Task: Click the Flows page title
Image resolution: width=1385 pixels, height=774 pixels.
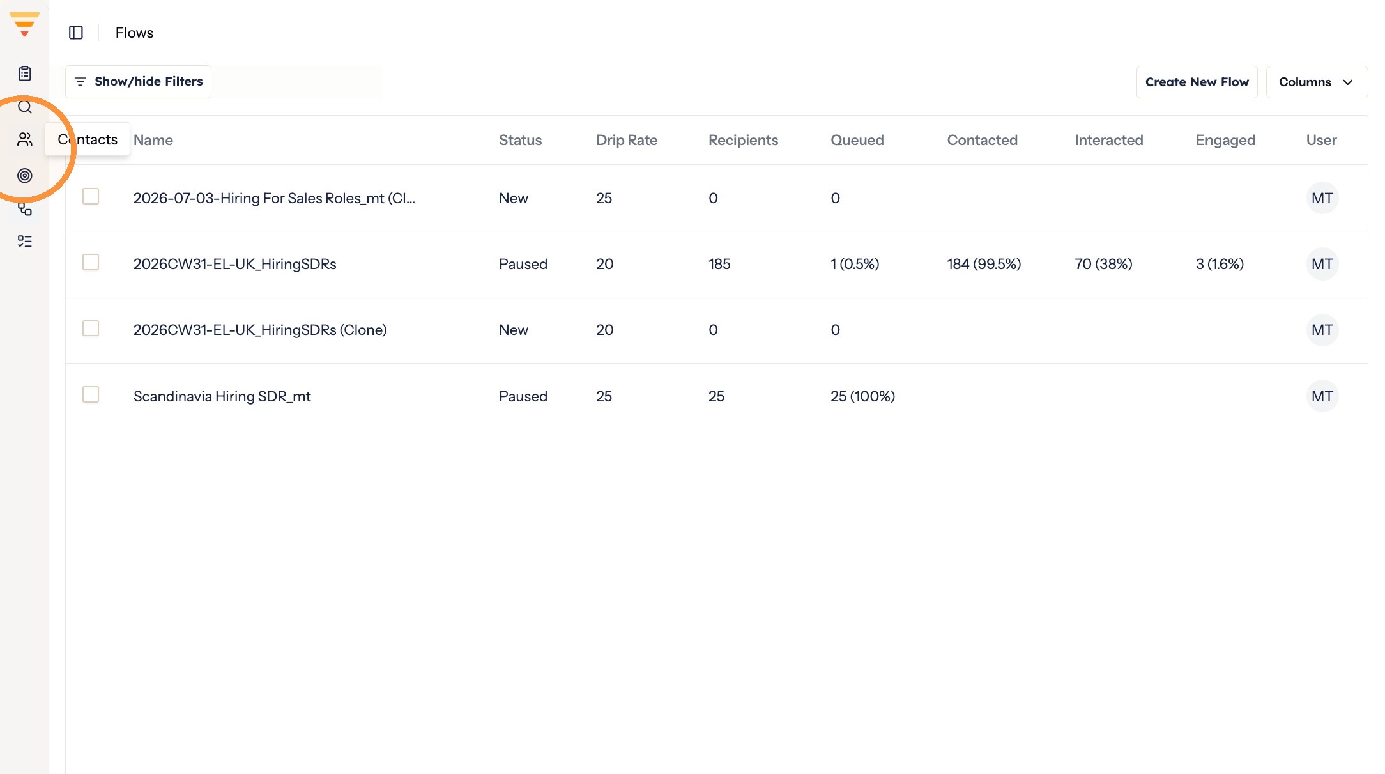Action: coord(134,33)
